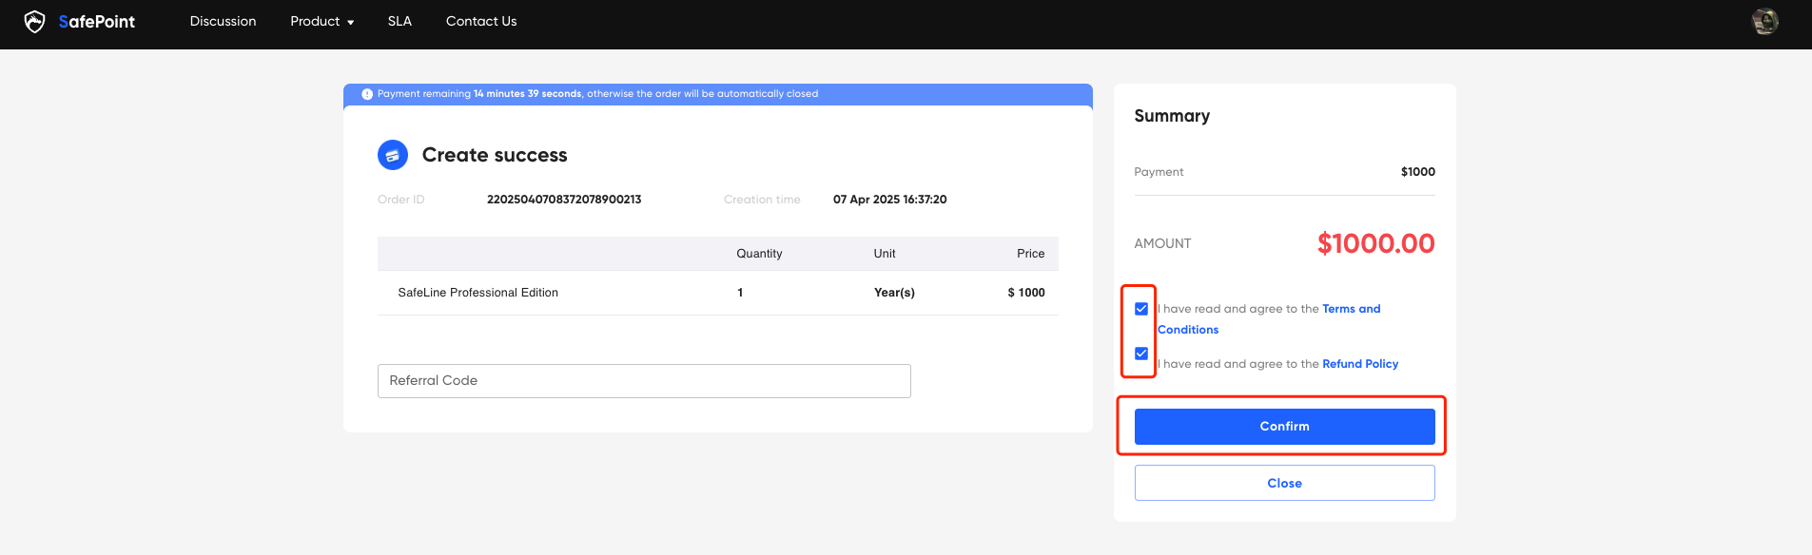Click the creation time 07 Apr 2025 16:37:20
This screenshot has height=555, width=1812.
point(889,200)
